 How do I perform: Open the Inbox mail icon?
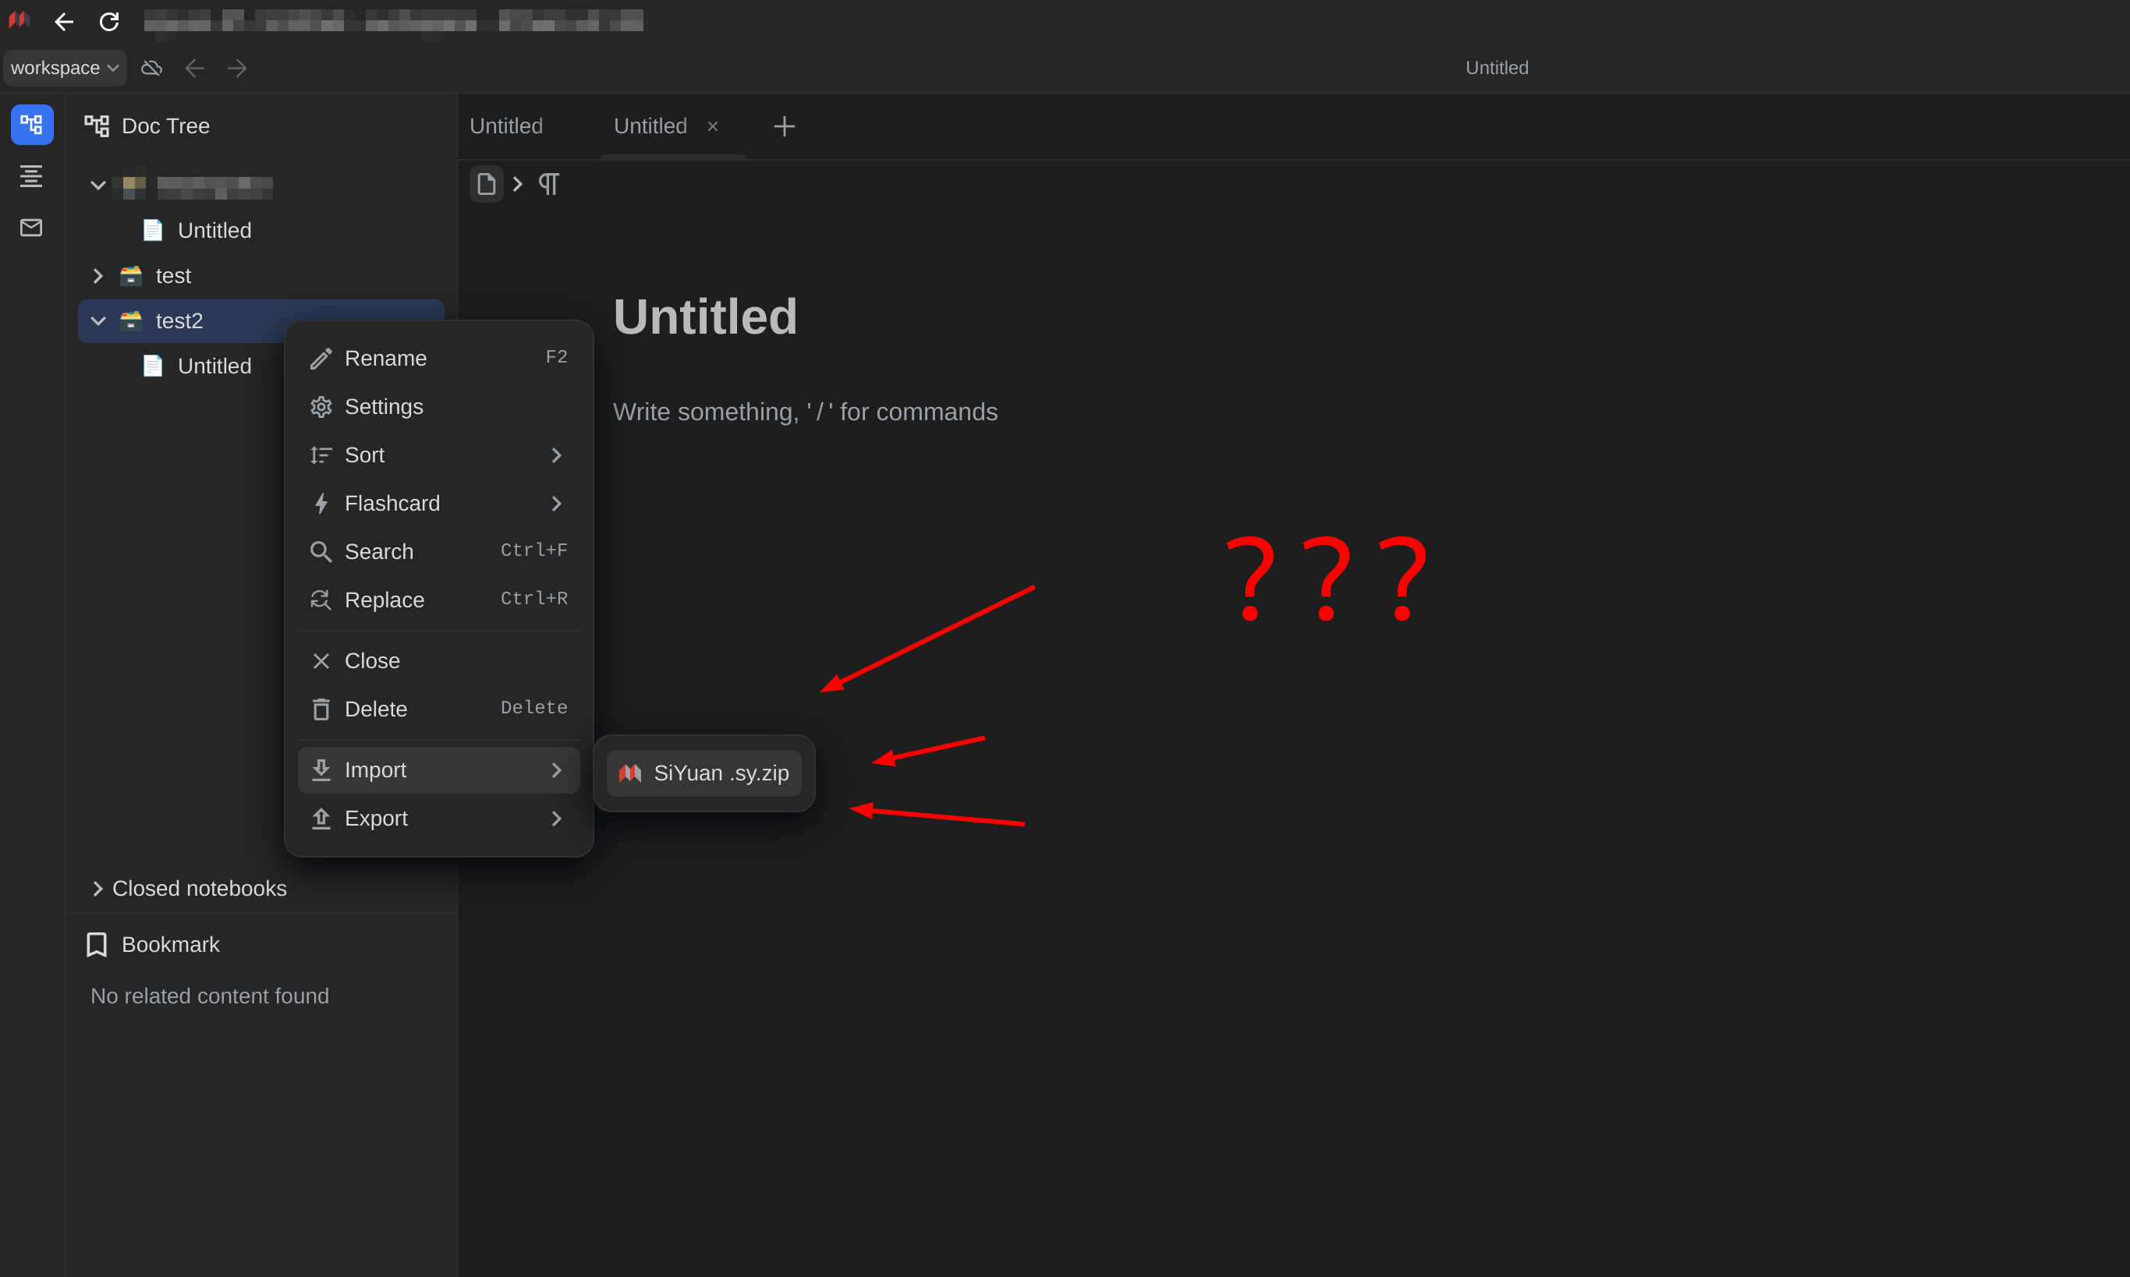tap(31, 227)
